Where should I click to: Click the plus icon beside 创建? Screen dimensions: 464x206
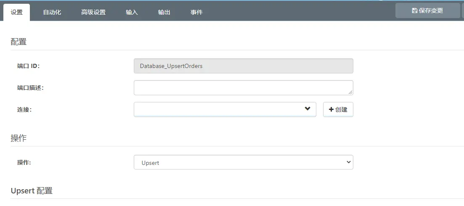click(331, 110)
